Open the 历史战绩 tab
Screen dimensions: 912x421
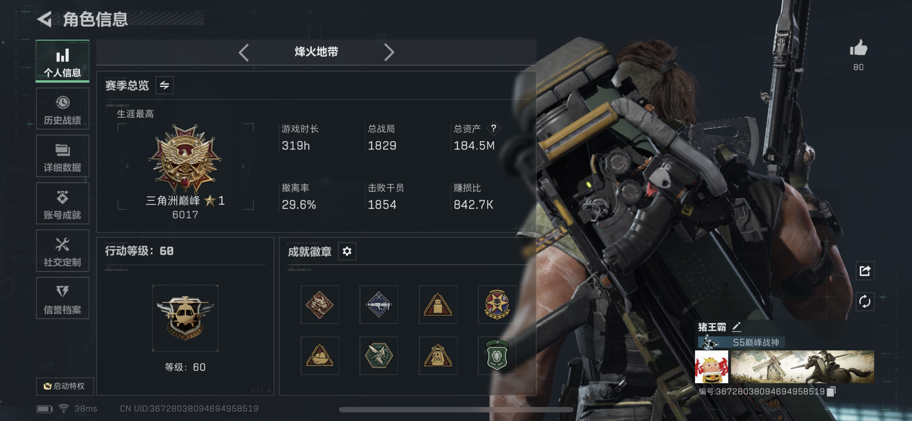(62, 109)
